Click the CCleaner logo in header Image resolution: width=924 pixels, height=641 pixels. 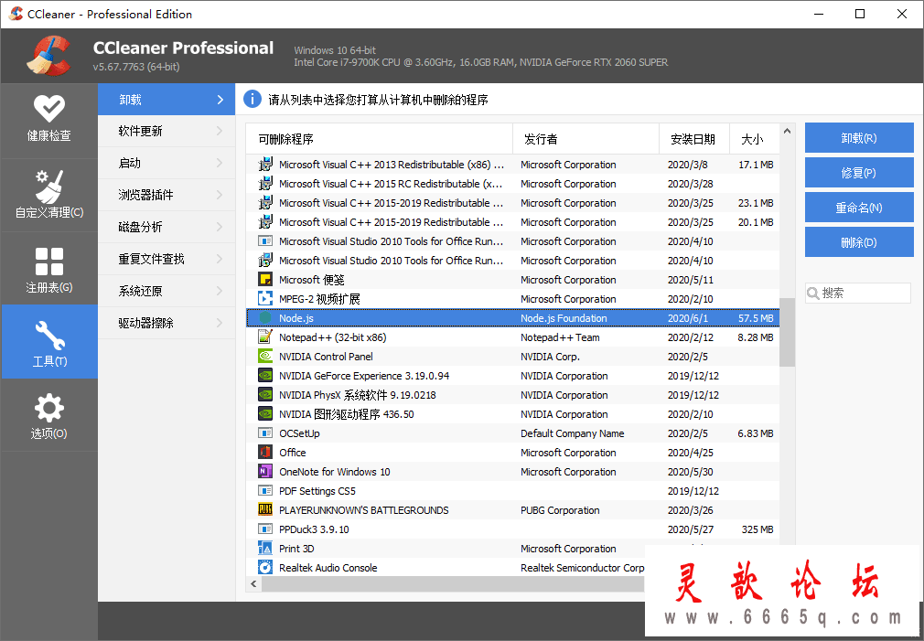point(48,56)
